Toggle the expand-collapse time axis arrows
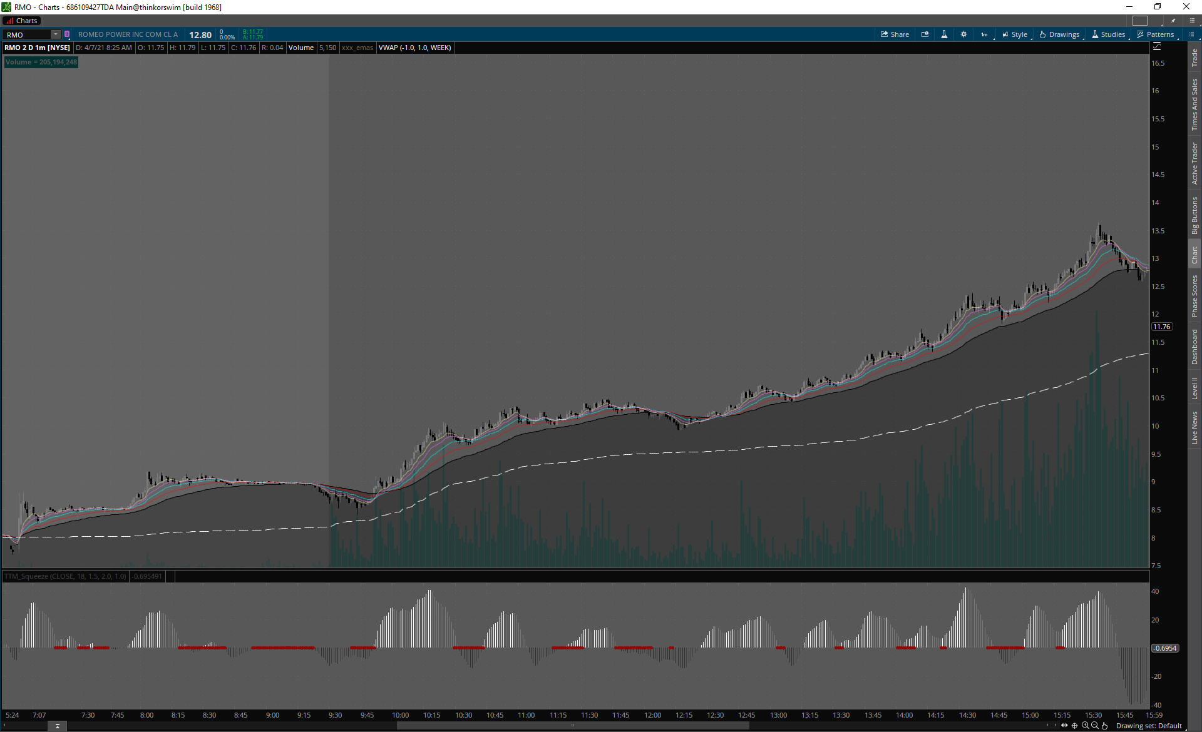Image resolution: width=1202 pixels, height=732 pixels. (1064, 726)
